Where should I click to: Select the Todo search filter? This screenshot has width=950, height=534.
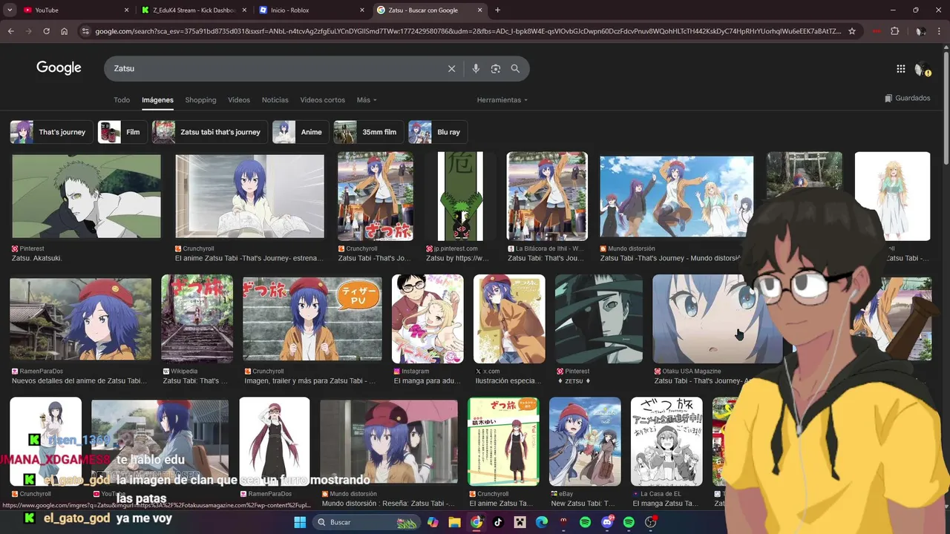click(122, 99)
